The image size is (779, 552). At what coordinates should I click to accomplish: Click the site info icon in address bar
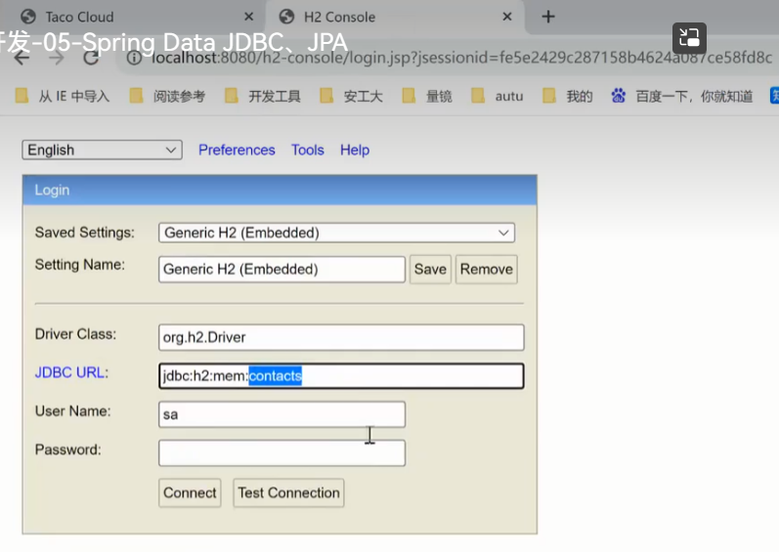(x=136, y=58)
